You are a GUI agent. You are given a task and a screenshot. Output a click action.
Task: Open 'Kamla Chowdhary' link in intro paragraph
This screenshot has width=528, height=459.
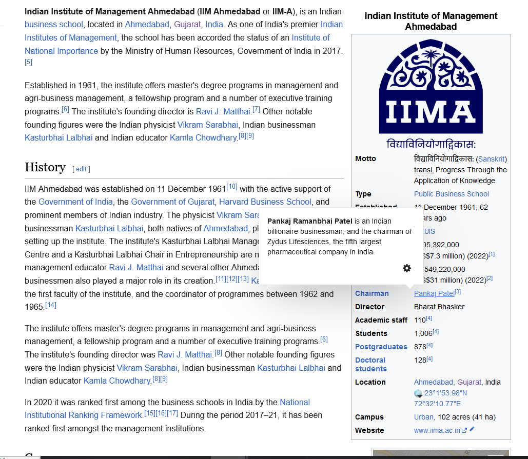tap(204, 138)
